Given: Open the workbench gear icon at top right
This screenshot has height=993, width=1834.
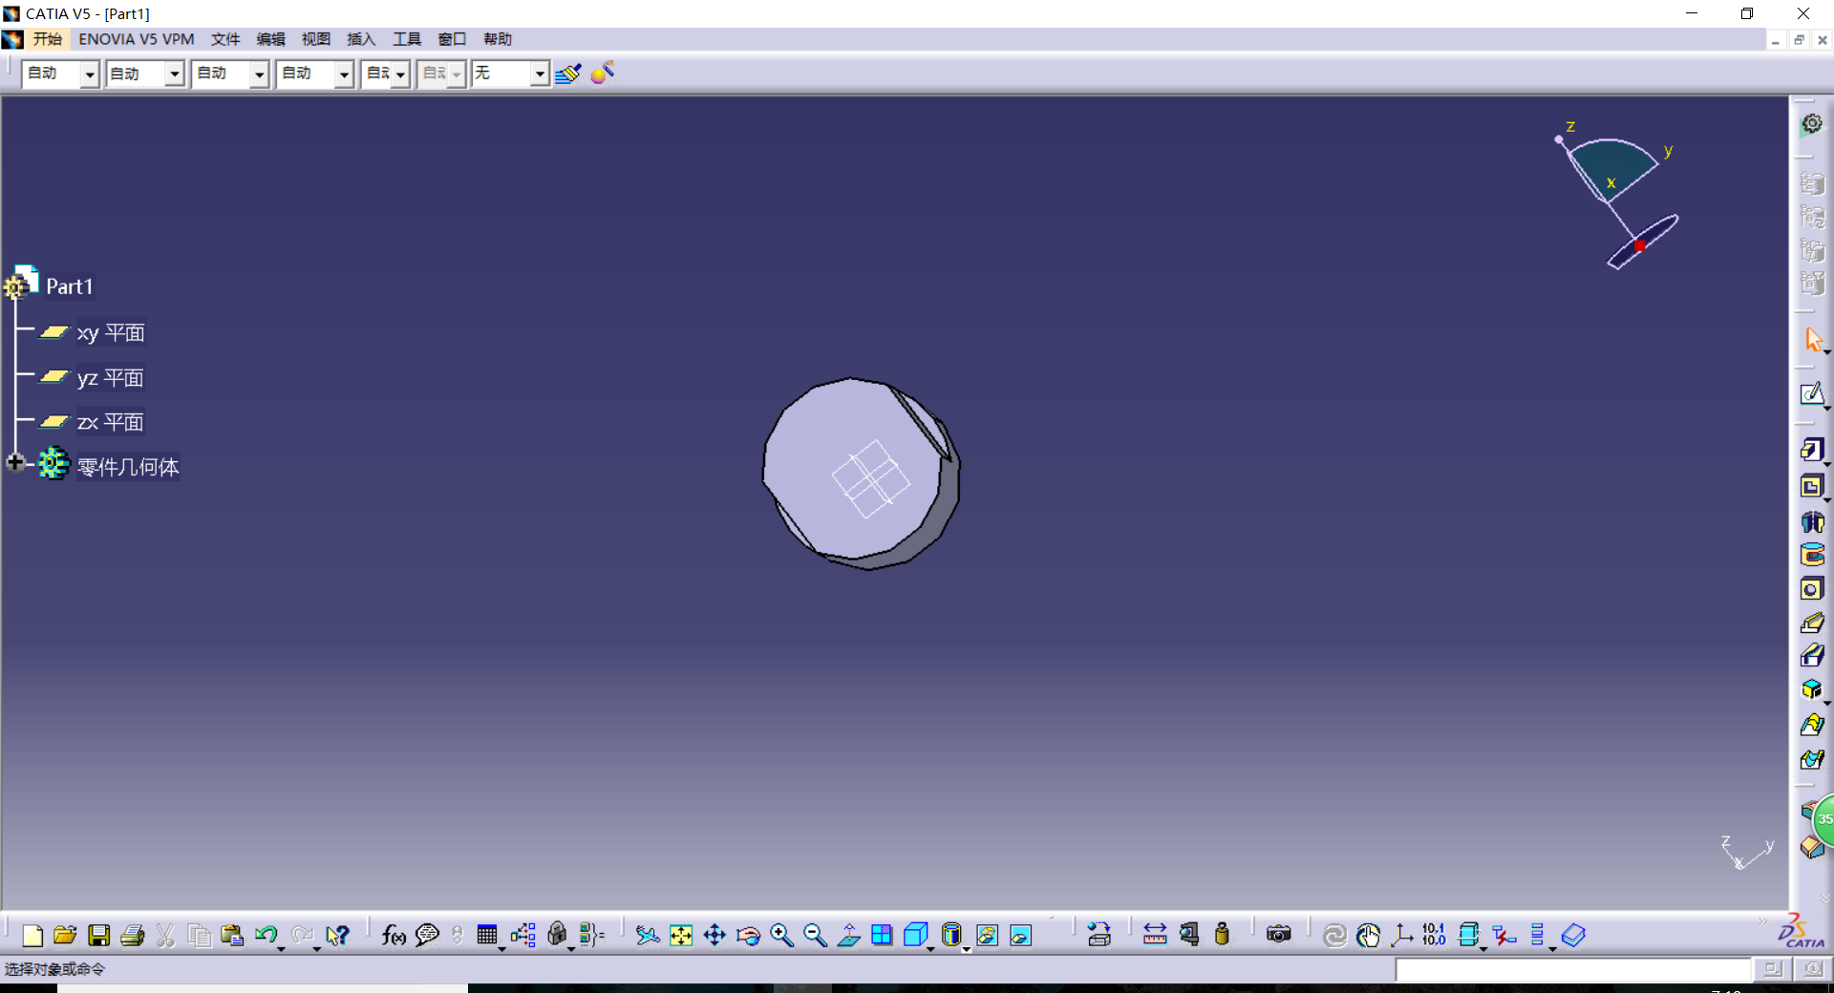Looking at the screenshot, I should 1812,124.
